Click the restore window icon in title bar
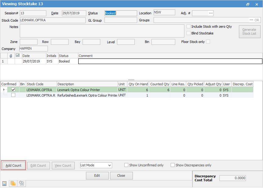The width and height of the screenshot is (263, 188). point(248,4)
